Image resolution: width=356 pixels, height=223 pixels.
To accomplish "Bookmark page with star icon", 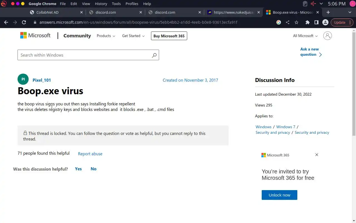I will click(x=296, y=22).
